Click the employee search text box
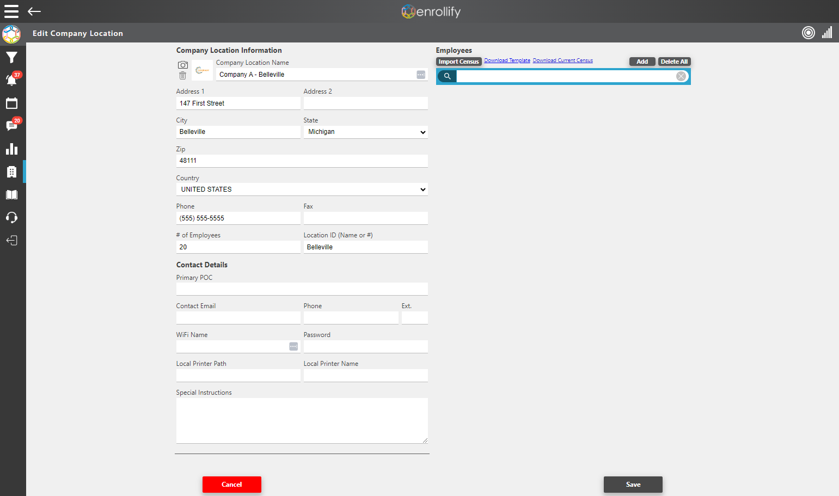 [566, 76]
